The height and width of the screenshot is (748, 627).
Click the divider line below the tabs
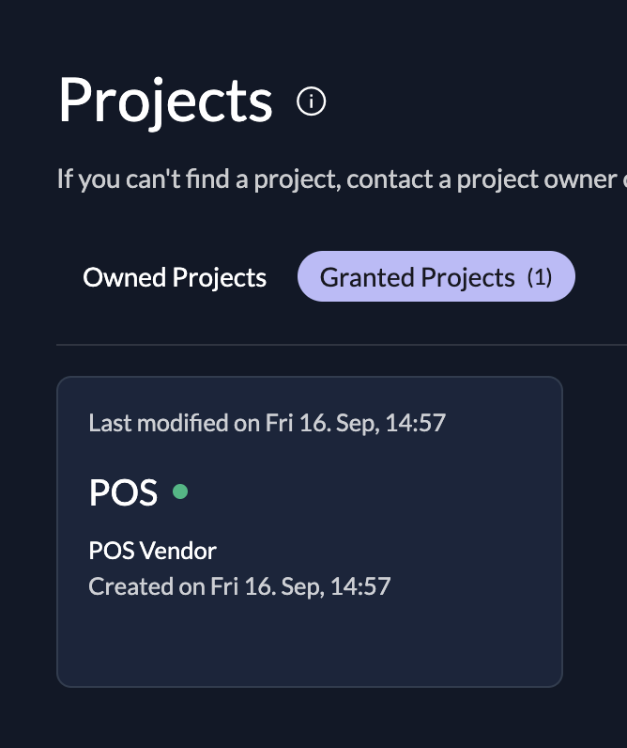pos(338,345)
